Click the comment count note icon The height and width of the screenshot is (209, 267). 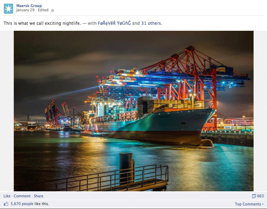coord(254,196)
